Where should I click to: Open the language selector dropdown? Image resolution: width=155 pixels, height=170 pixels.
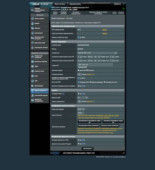(x=118, y=4)
